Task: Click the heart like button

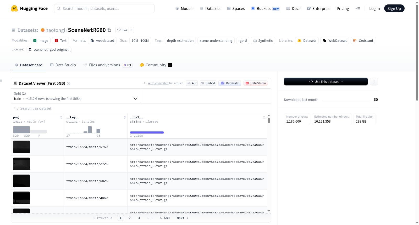Action: [x=122, y=30]
